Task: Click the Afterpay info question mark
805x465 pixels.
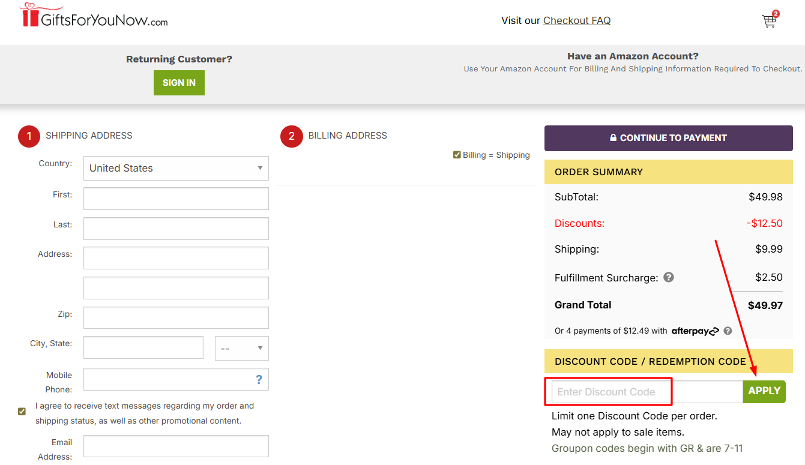Action: tap(727, 331)
